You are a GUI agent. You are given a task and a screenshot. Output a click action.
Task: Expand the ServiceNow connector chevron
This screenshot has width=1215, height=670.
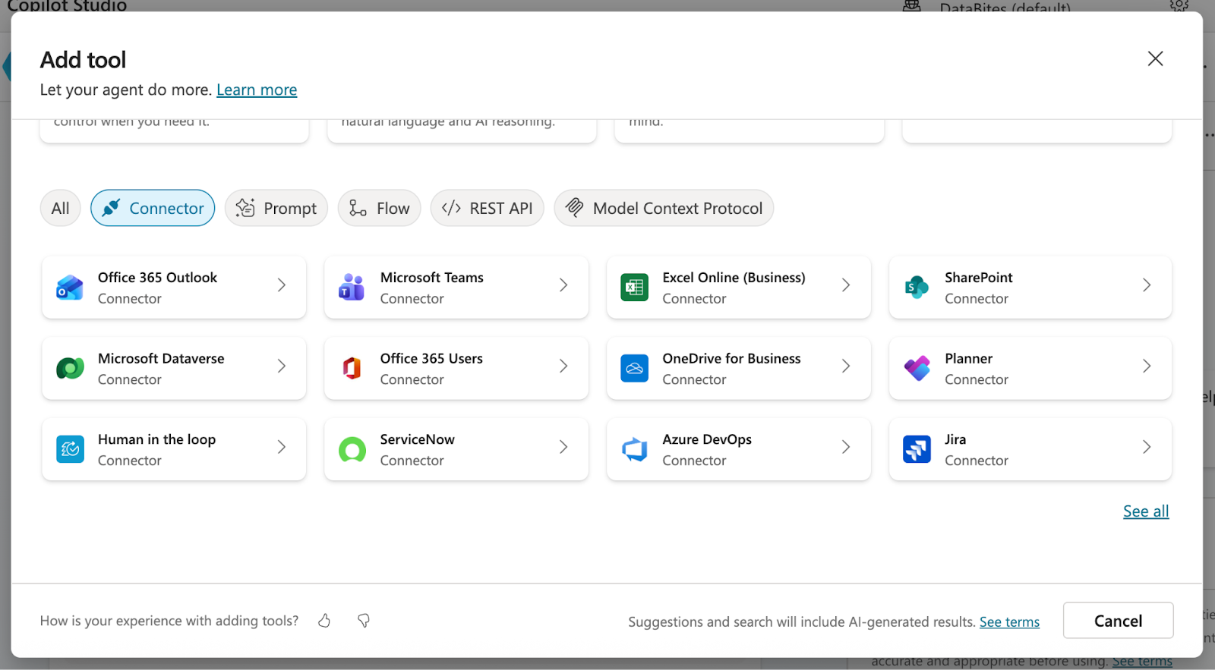coord(563,447)
